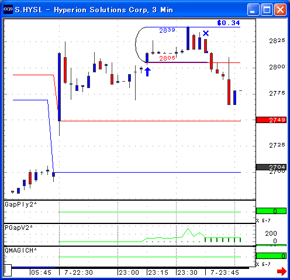Click the 200 scale value in PGapV2 pane

pyautogui.click(x=271, y=233)
